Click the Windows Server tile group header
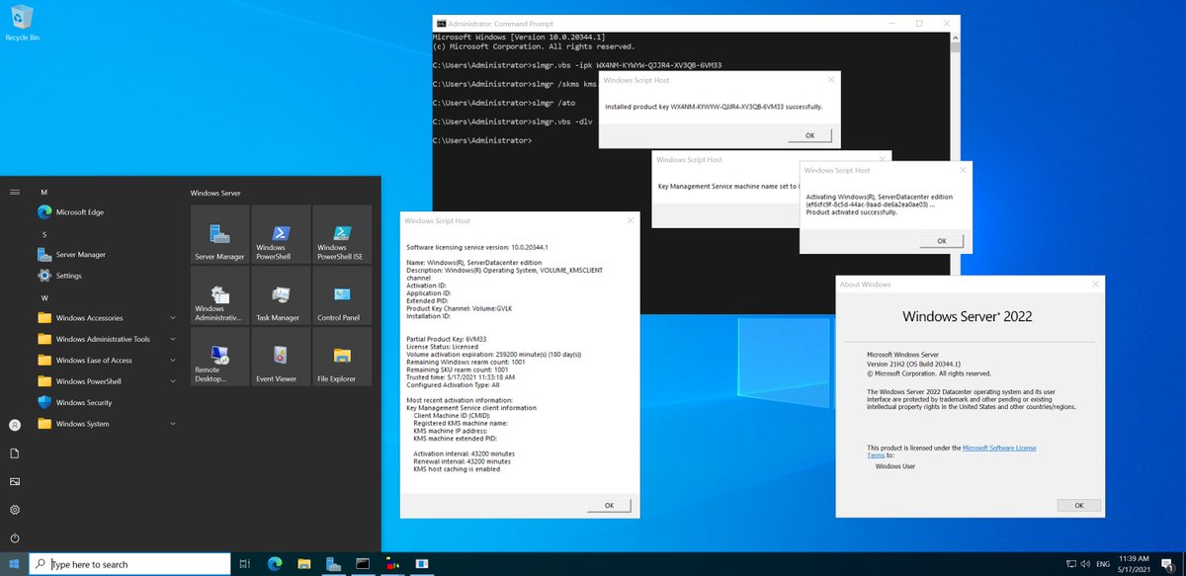The height and width of the screenshot is (576, 1186). pos(215,193)
